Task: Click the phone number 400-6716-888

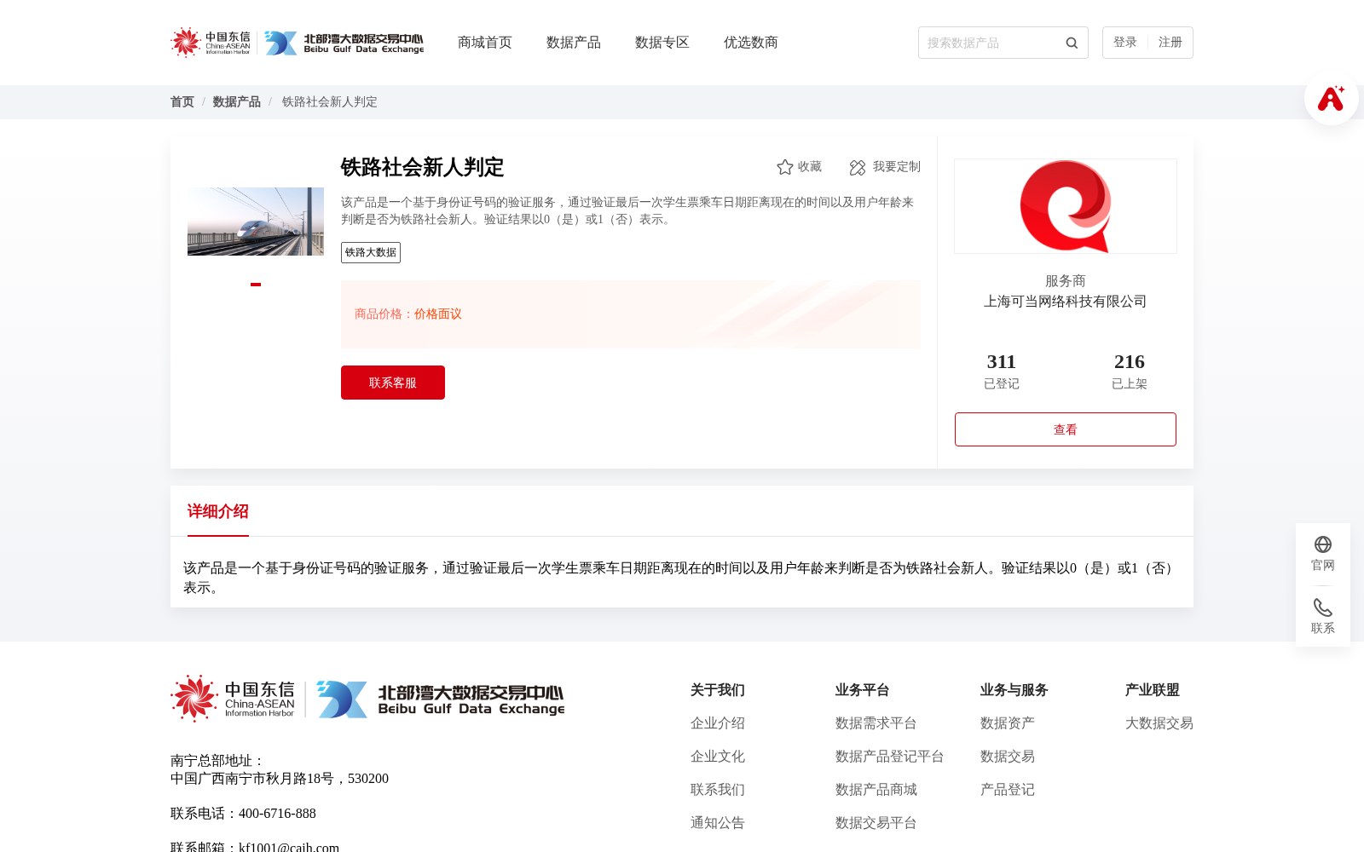Action: pos(277,814)
